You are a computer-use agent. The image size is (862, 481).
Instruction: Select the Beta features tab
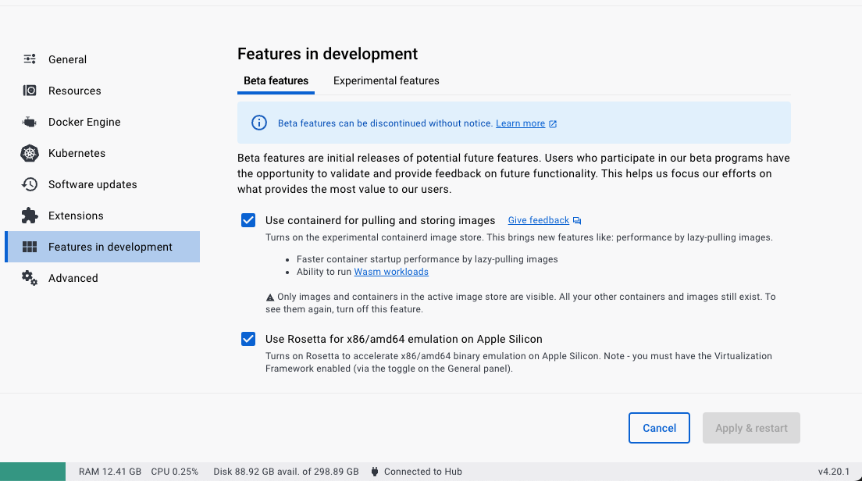coord(276,80)
